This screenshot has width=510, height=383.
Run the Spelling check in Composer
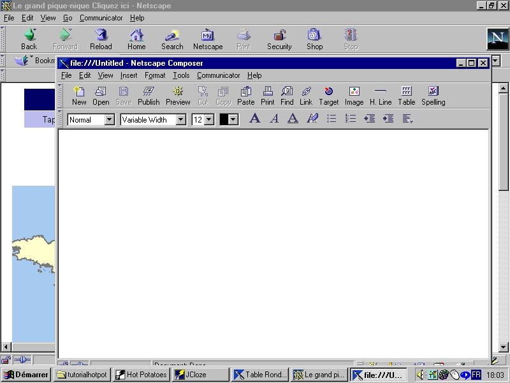tap(433, 96)
